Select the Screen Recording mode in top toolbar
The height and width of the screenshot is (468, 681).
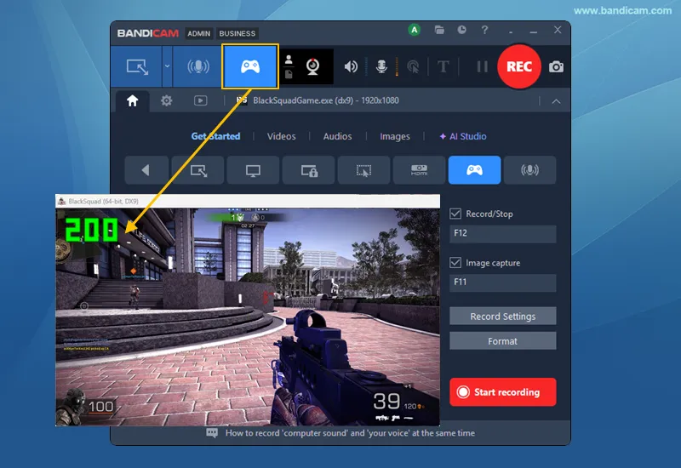(x=136, y=66)
